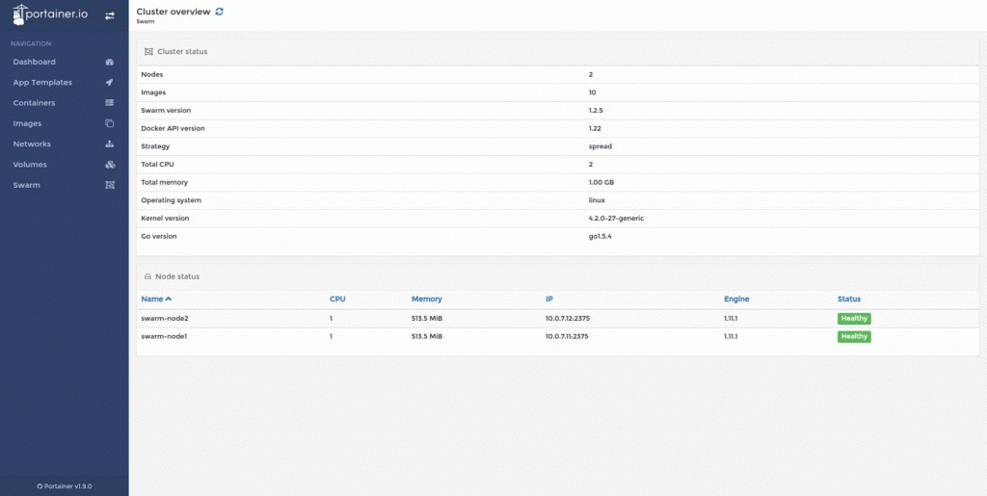Viewport: 987px width, 496px height.
Task: Toggle the sidebar with the arrows icon
Action: click(x=109, y=16)
